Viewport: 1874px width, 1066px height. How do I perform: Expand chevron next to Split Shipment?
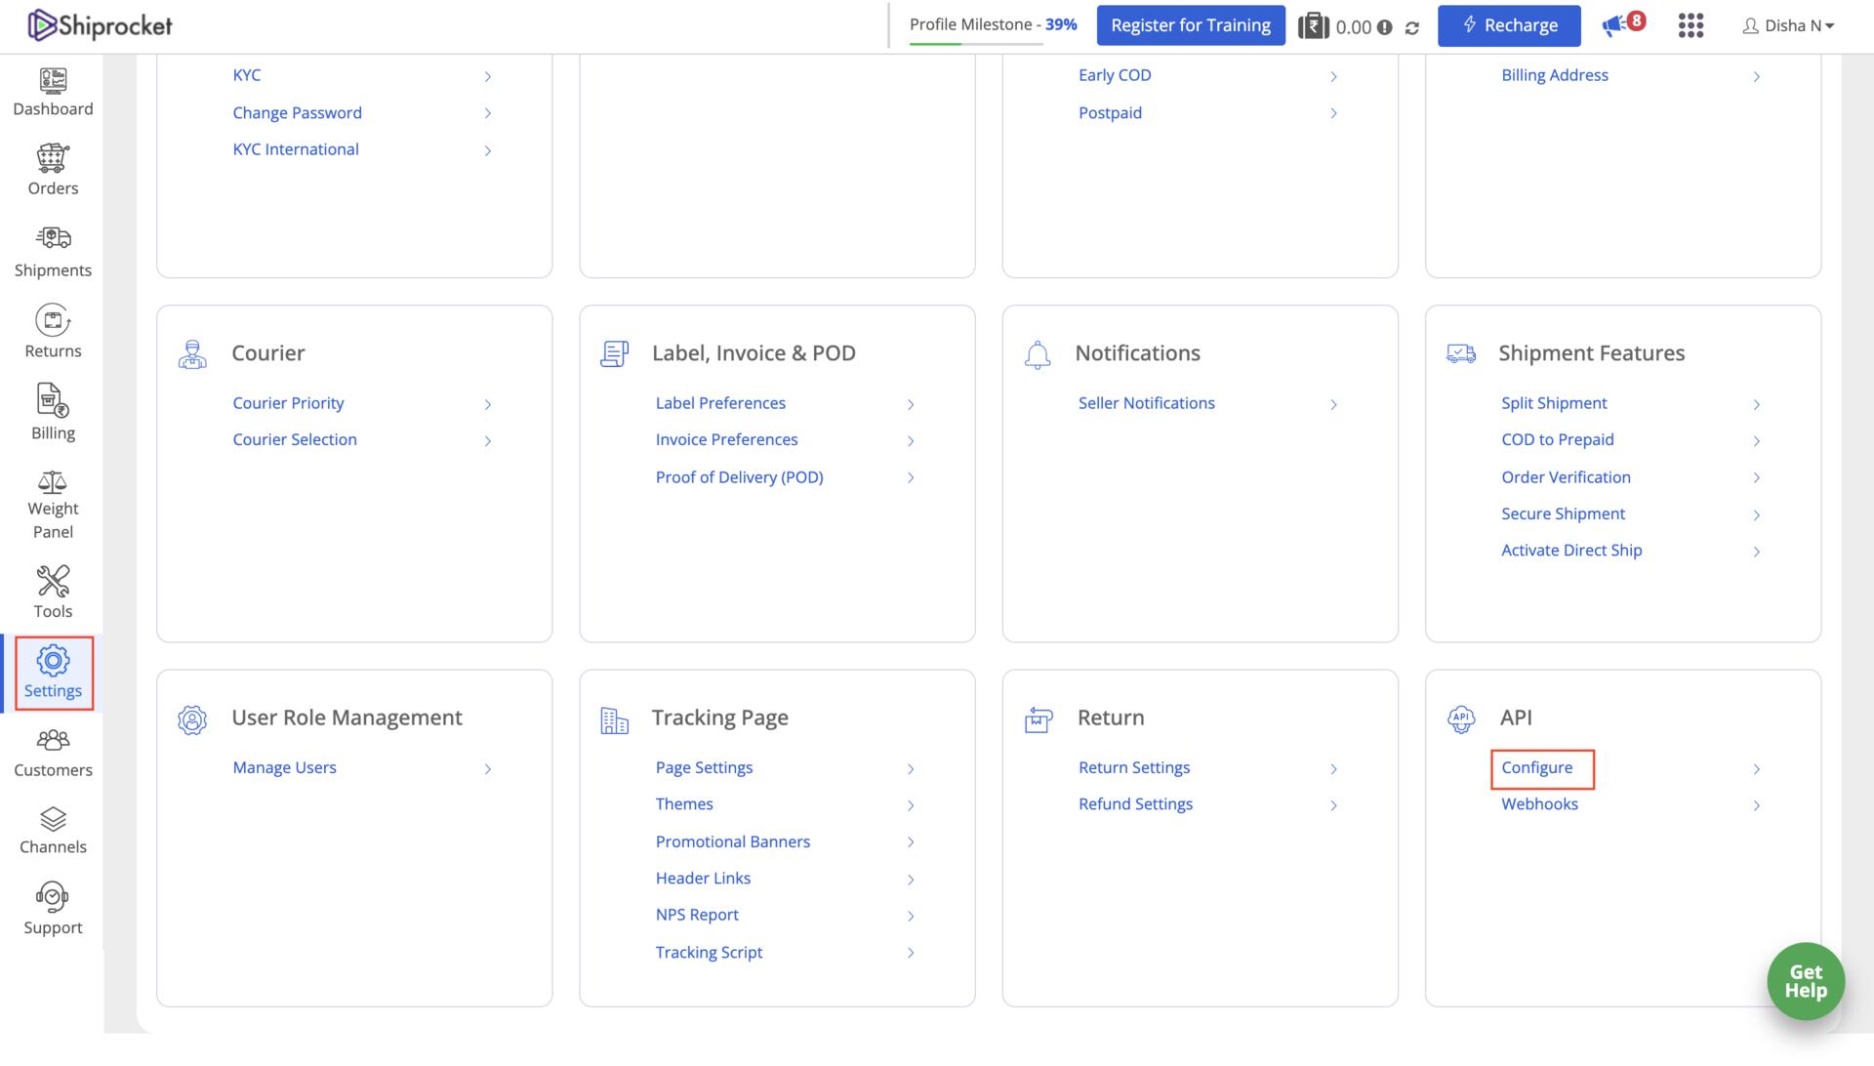pos(1756,404)
